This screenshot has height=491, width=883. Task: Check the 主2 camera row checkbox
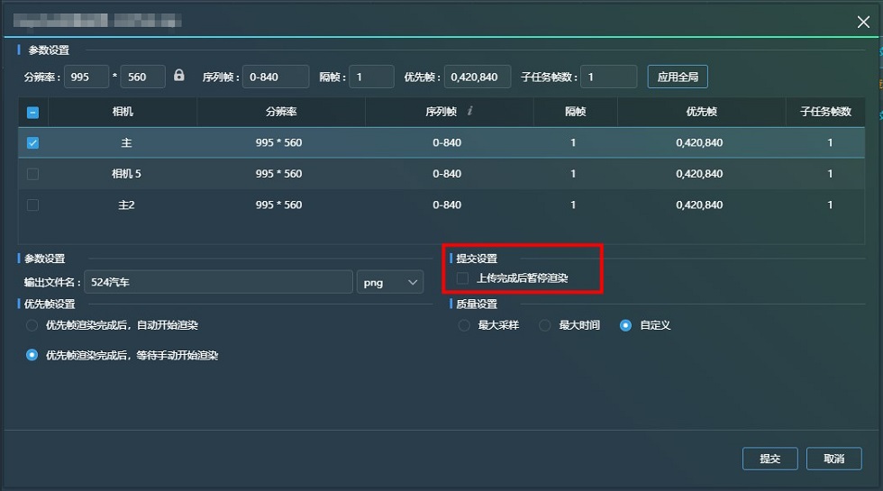tap(32, 205)
